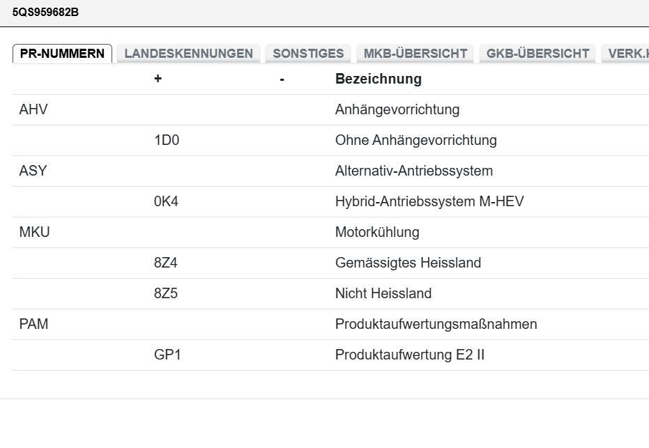Viewport: 649px width, 448px height.
Task: Select the 0K4 PR number
Action: 167,201
